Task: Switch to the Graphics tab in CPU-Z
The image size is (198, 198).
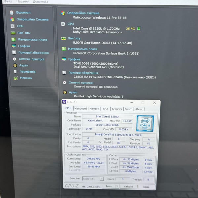Action: (x=117, y=109)
